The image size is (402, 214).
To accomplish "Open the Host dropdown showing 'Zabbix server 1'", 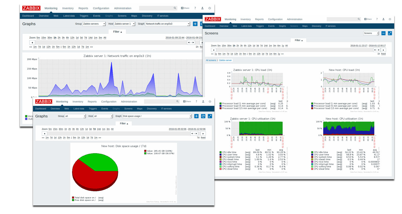I will click(125, 24).
